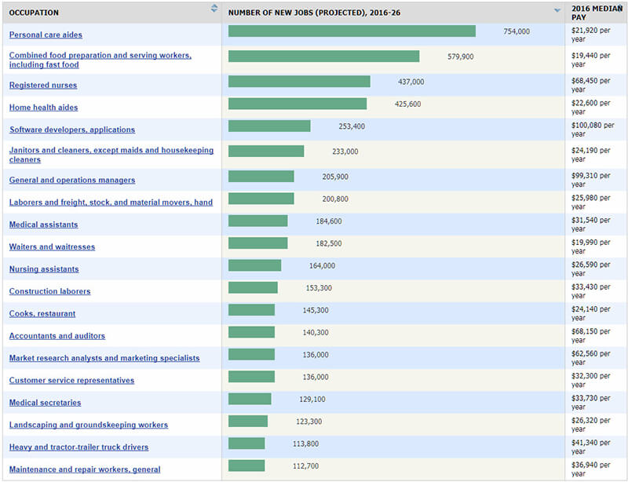Open the Medical secretaries link
628x482 pixels.
coord(45,402)
